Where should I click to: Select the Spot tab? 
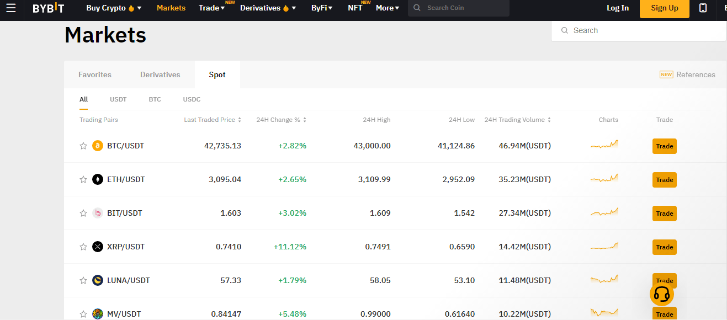(217, 74)
